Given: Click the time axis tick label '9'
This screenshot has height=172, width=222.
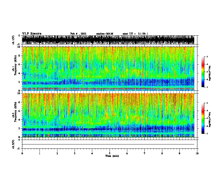Looking at the screenshot, I should (x=179, y=153).
